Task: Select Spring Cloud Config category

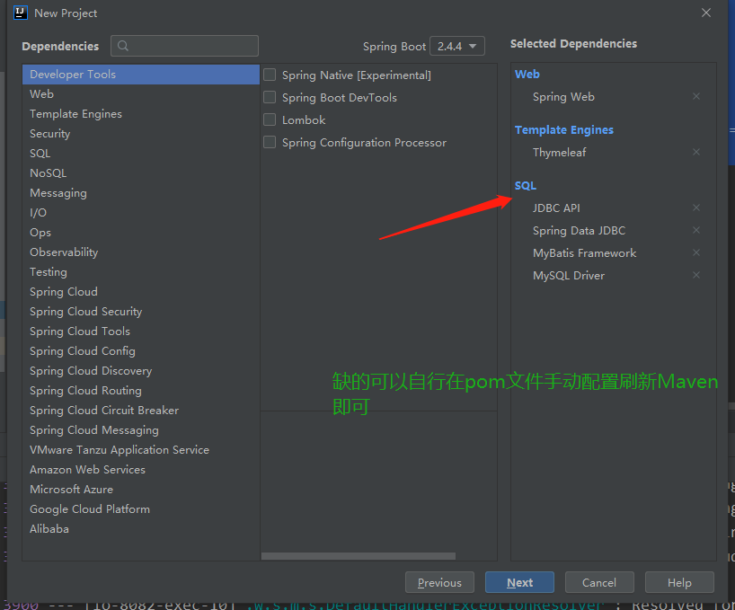Action: tap(141, 351)
